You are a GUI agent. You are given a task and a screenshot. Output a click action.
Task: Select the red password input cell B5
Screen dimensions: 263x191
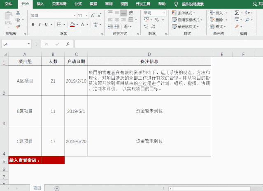(x=53, y=160)
